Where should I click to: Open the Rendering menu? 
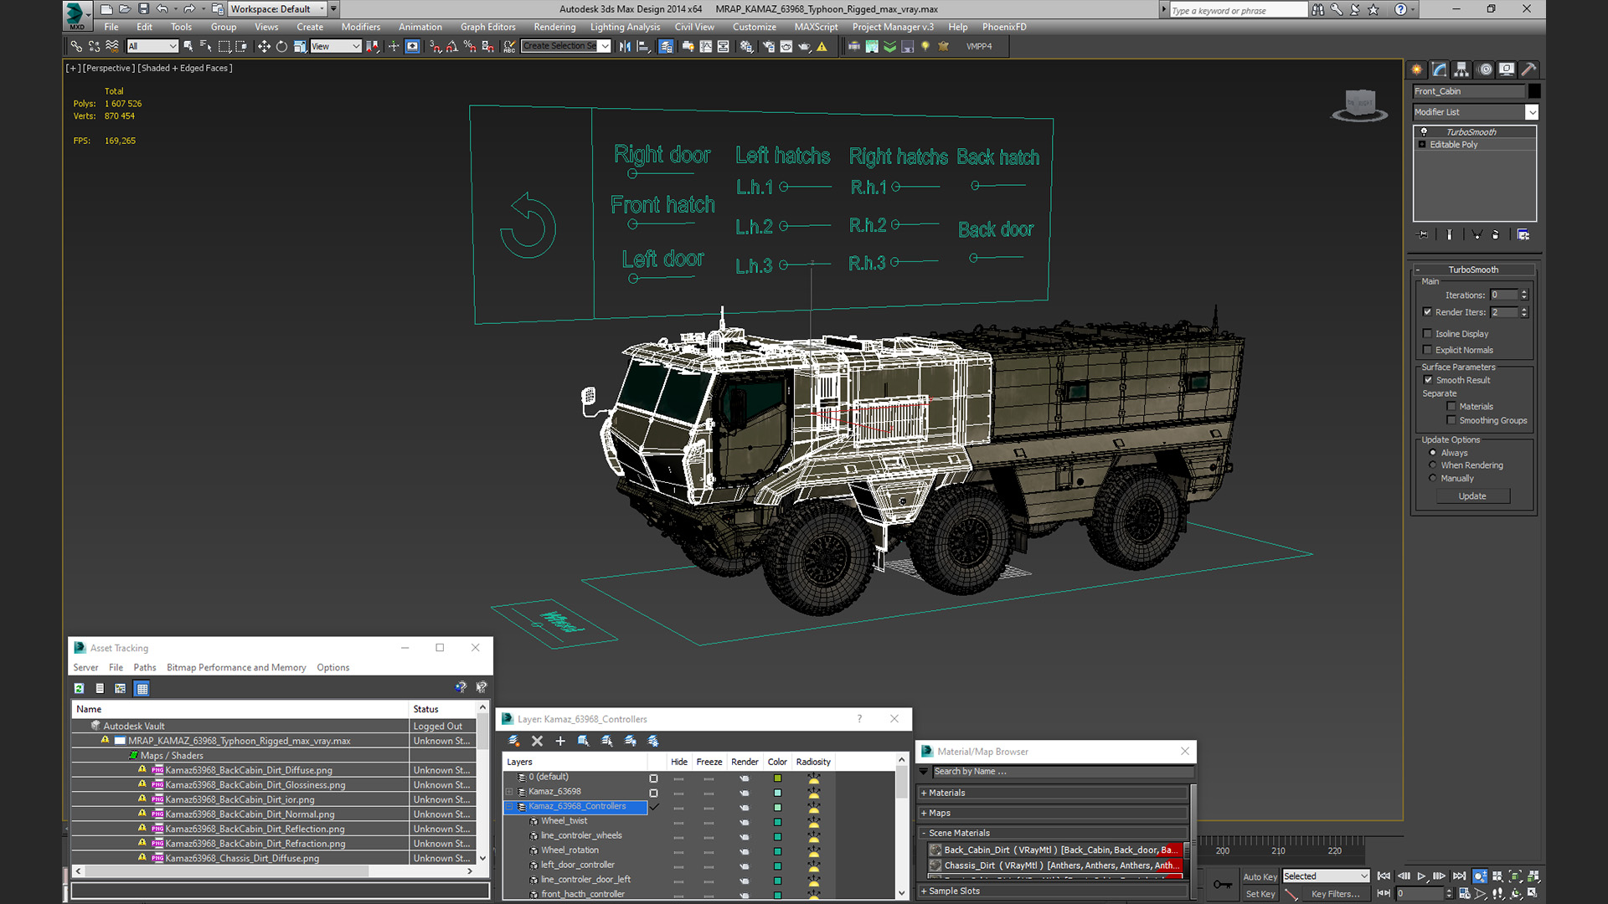(x=554, y=27)
